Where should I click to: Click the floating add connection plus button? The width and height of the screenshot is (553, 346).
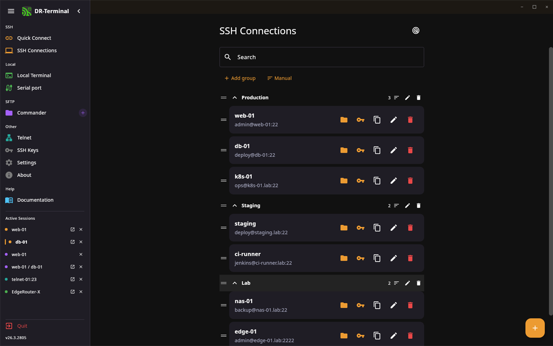point(535,328)
